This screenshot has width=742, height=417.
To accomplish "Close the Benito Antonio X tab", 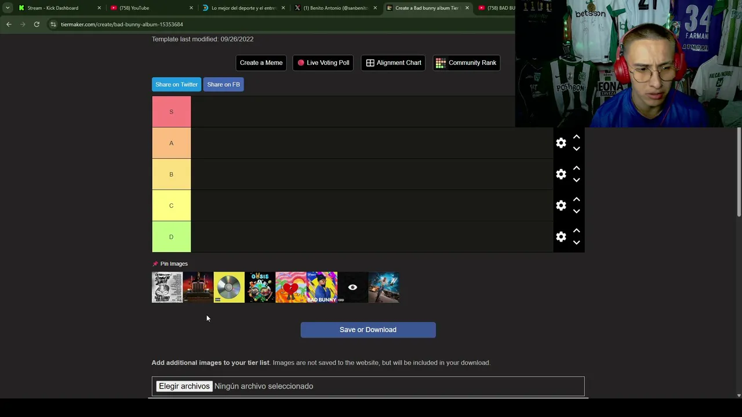I will [x=375, y=8].
